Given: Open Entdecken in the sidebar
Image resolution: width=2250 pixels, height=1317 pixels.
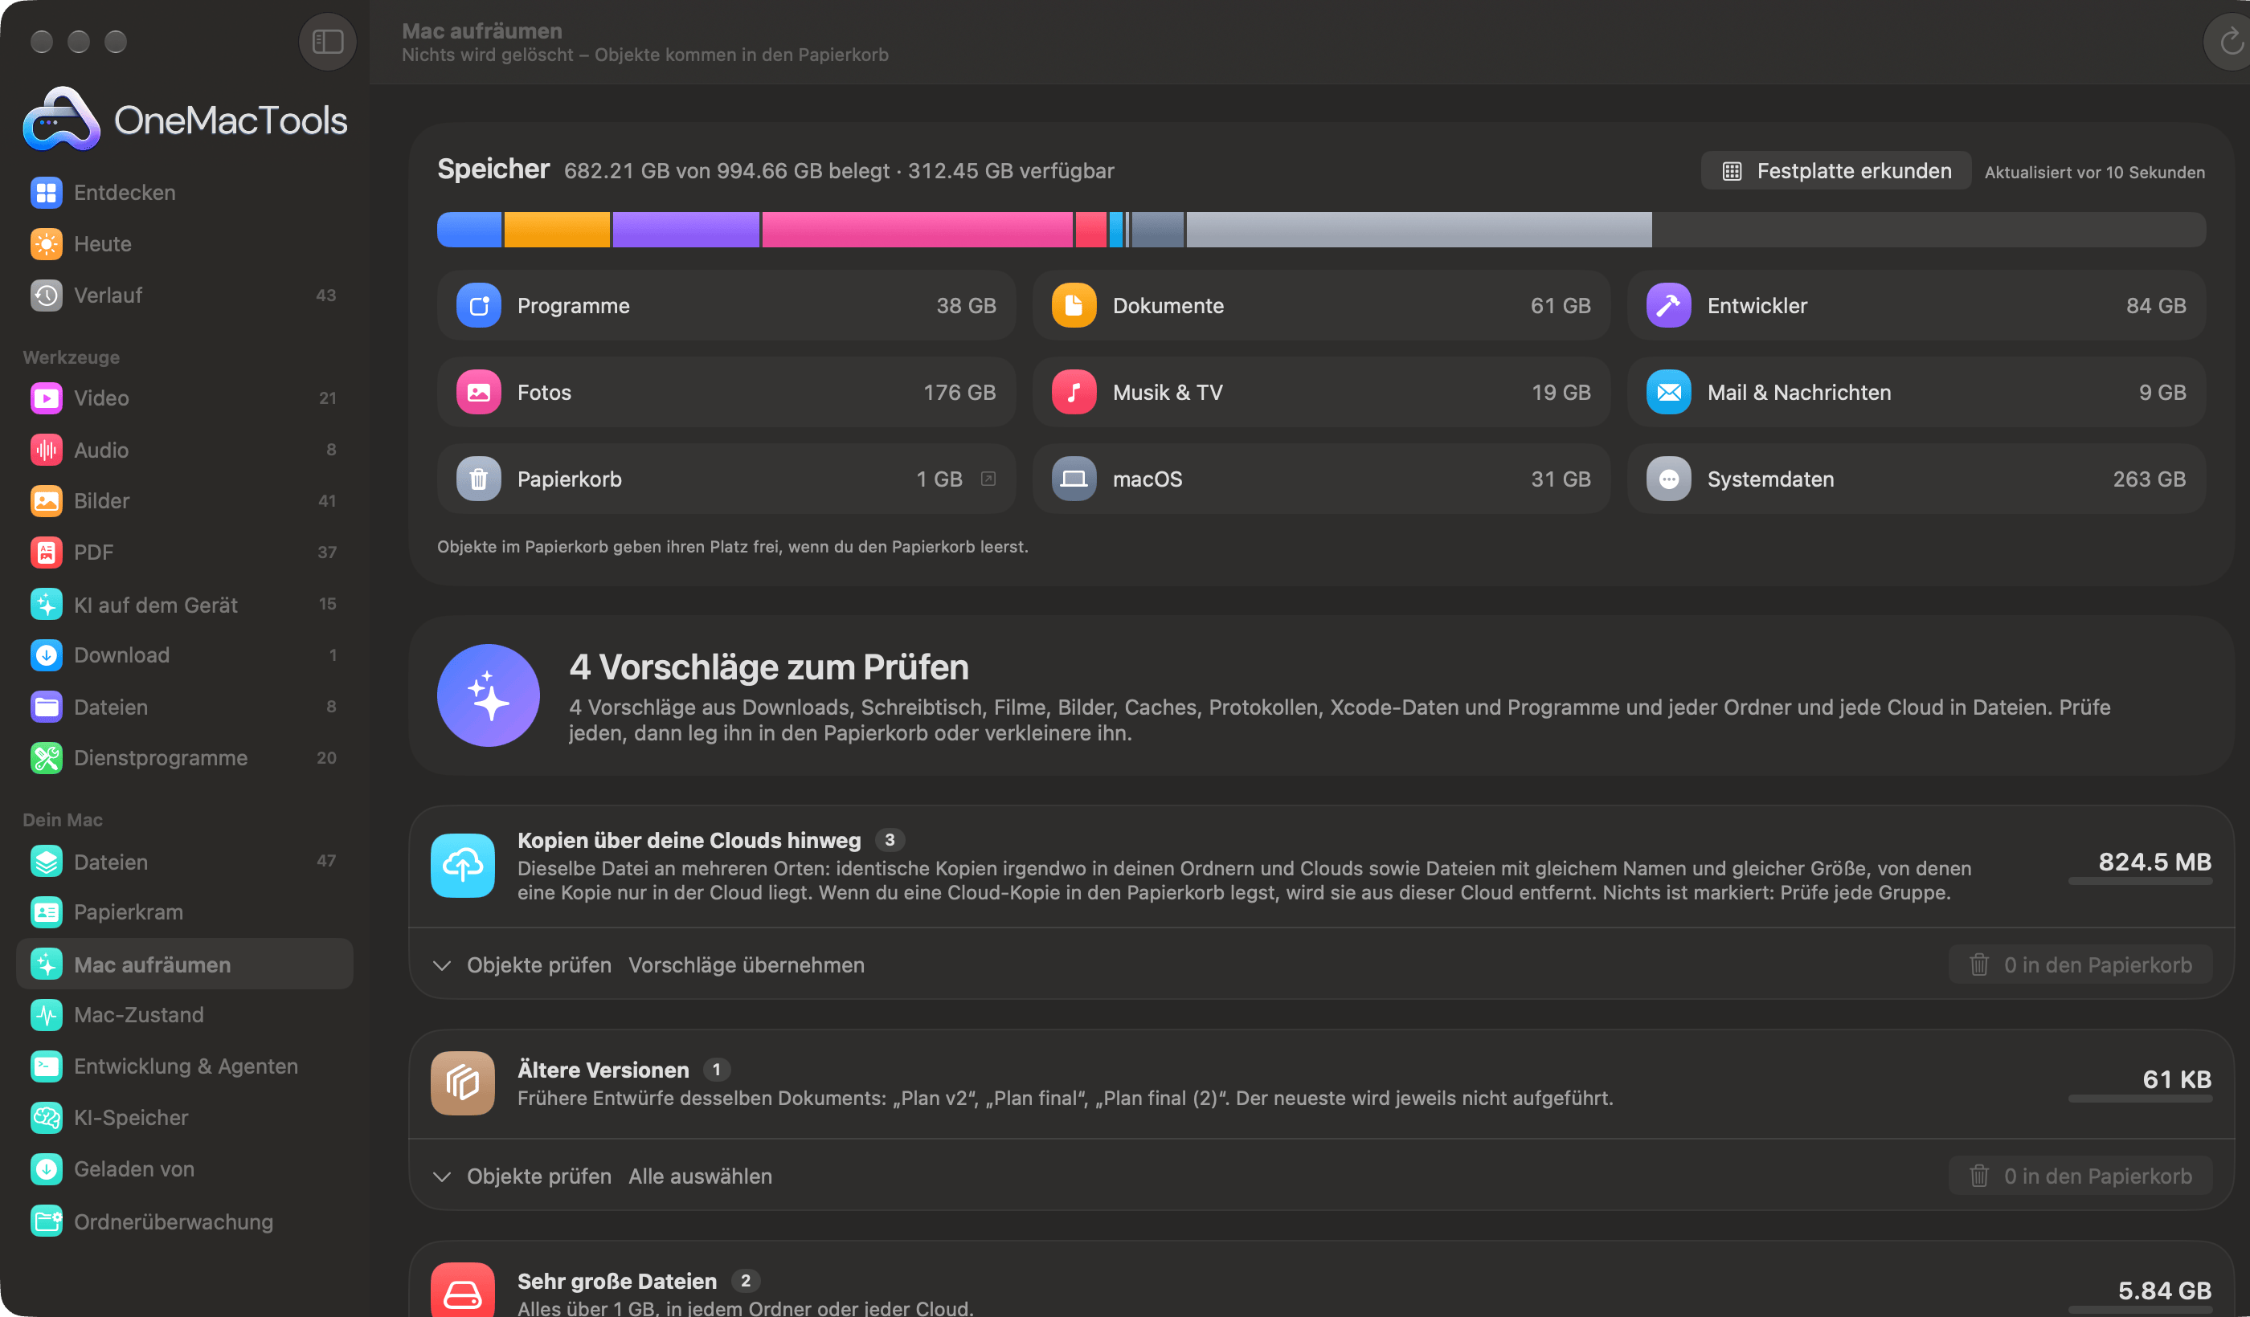Looking at the screenshot, I should (184, 192).
